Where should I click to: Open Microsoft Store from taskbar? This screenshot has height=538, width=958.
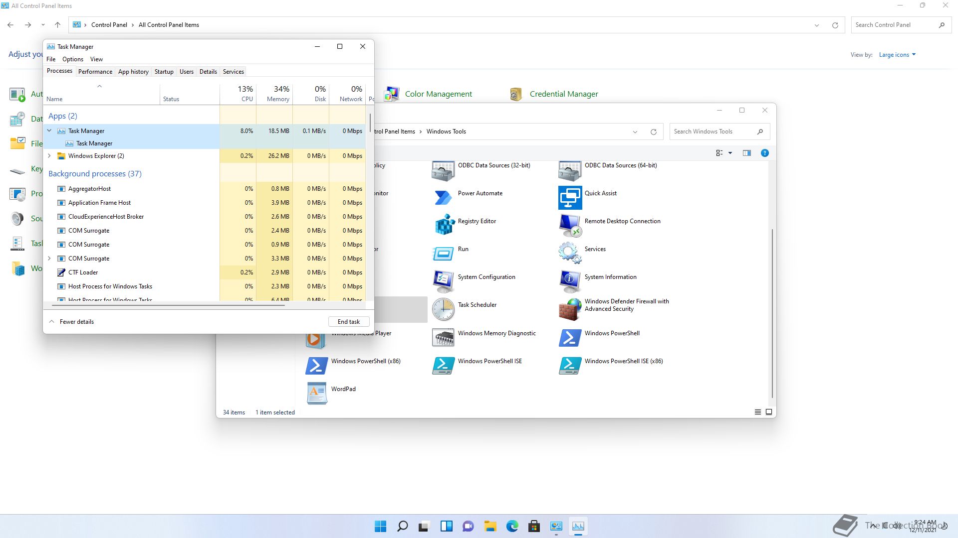point(534,526)
